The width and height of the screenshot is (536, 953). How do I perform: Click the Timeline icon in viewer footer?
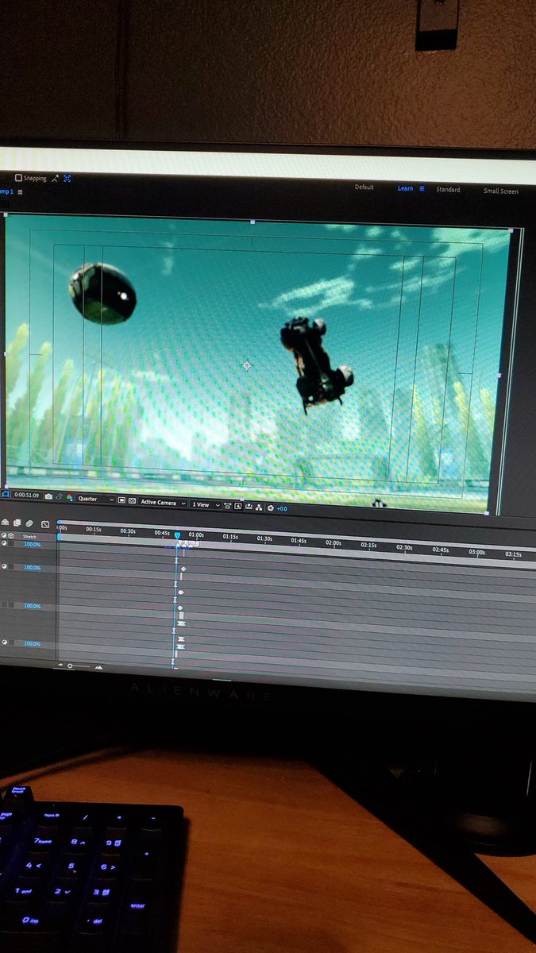coord(249,506)
